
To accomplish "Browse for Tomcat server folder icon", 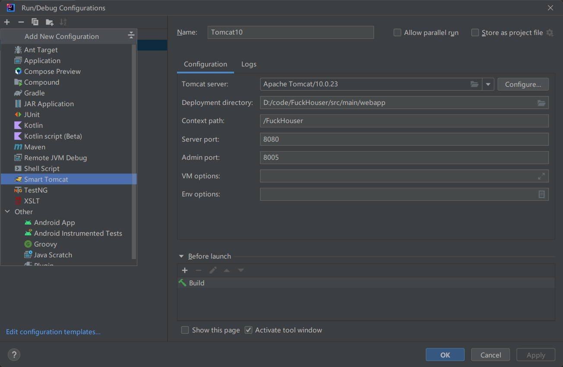I will tap(474, 84).
